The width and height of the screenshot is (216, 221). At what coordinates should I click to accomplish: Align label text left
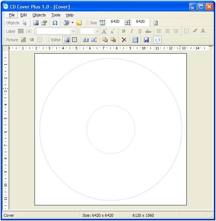[x=159, y=31]
